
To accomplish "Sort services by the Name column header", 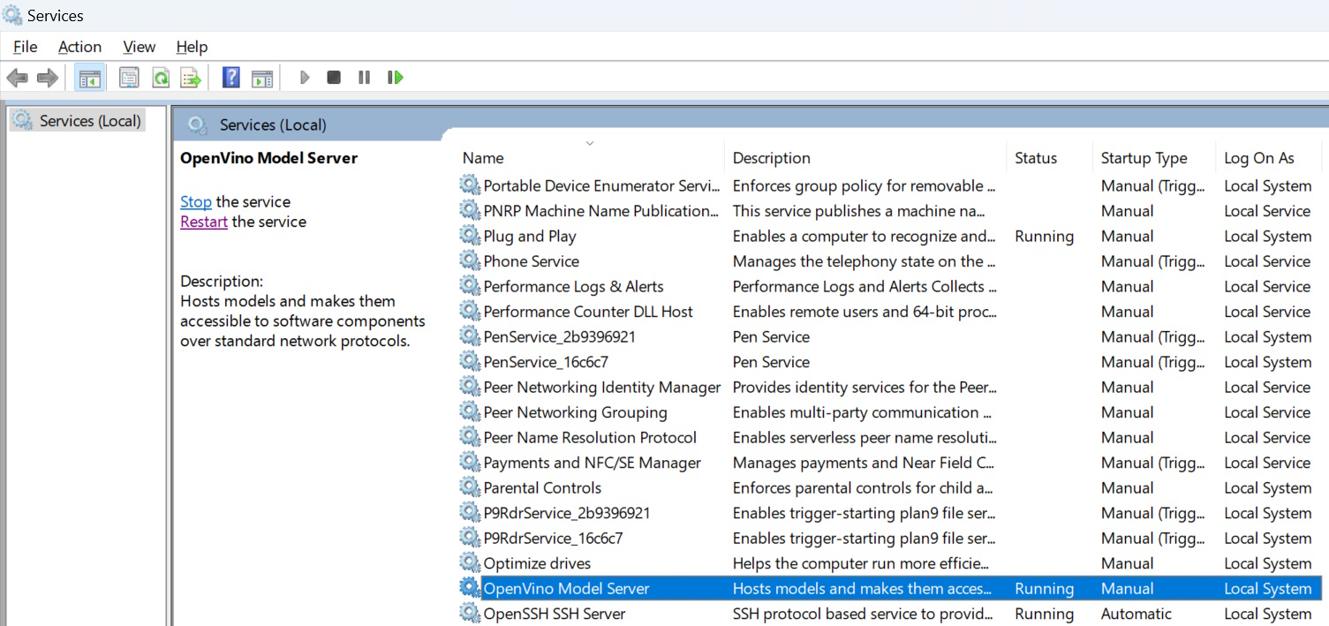I will pyautogui.click(x=483, y=158).
